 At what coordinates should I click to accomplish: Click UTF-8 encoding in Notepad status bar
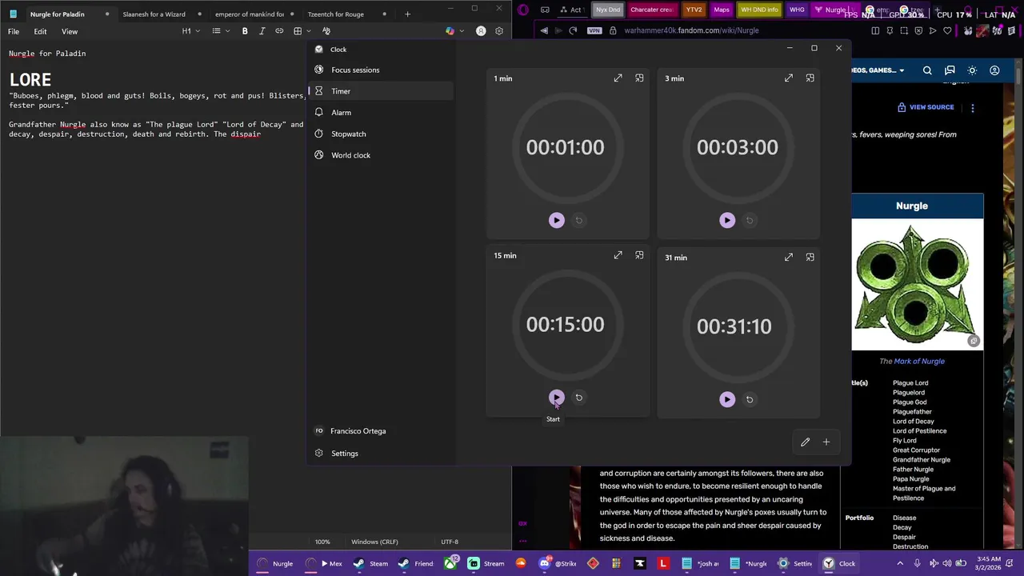pos(450,542)
